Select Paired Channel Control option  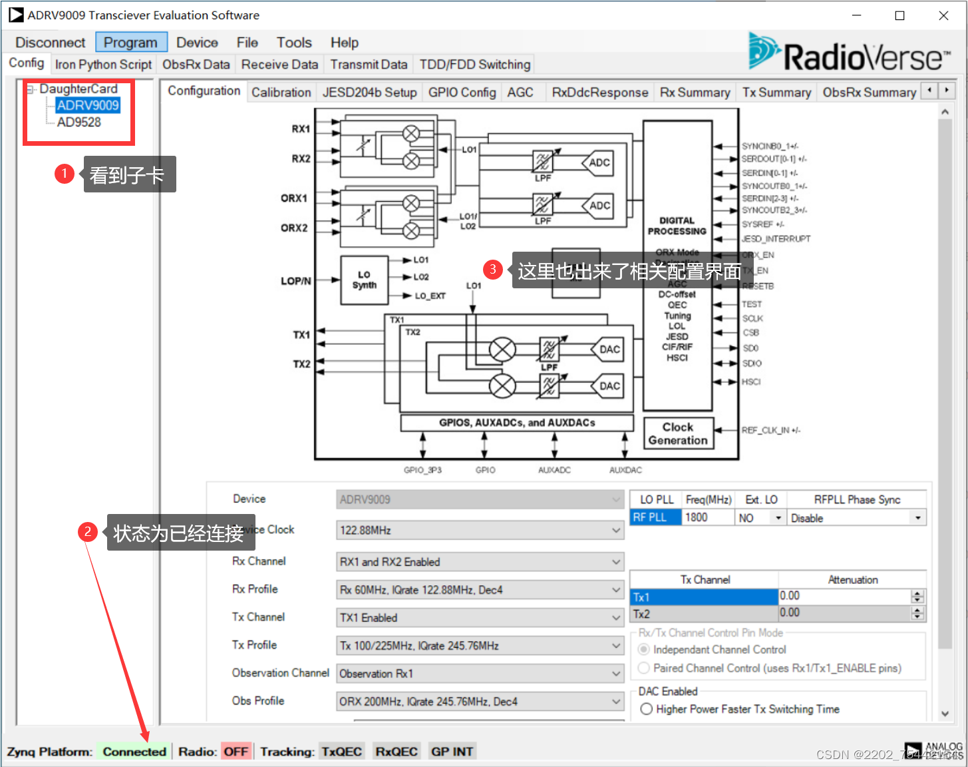tap(643, 668)
